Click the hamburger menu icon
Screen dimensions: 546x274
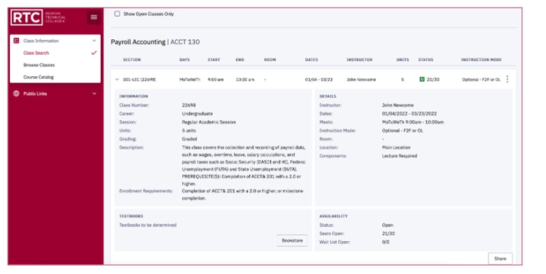click(94, 17)
